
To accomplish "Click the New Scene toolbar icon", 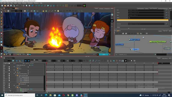I will 2,5.
